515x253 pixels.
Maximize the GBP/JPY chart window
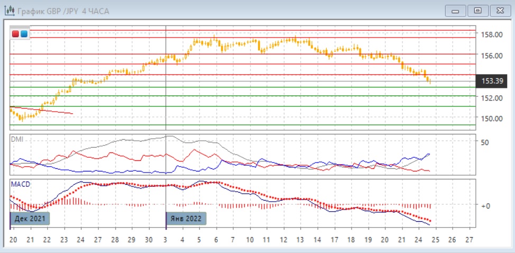click(x=478, y=10)
